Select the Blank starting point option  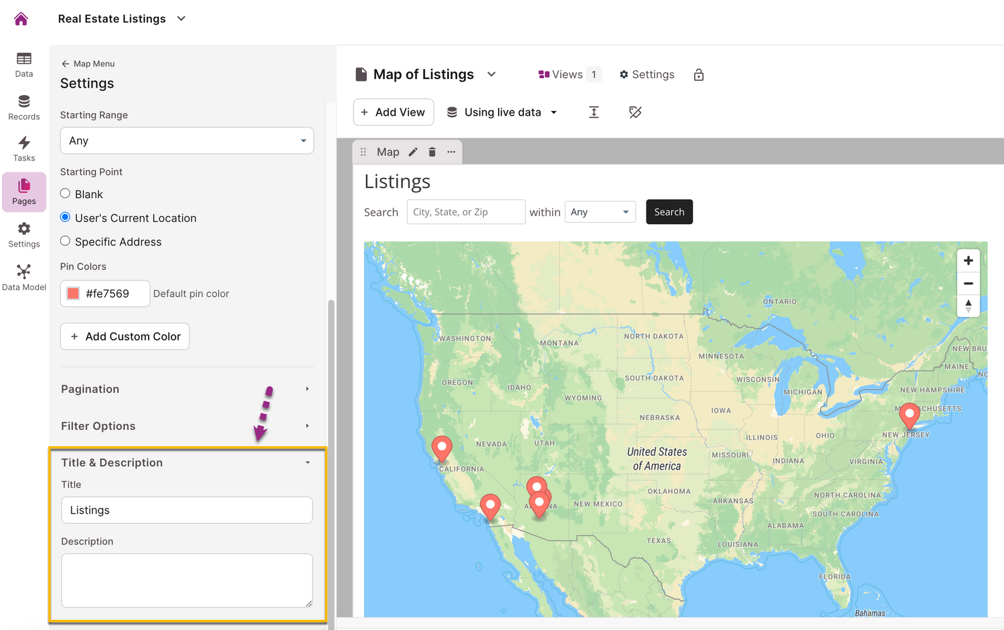point(66,194)
